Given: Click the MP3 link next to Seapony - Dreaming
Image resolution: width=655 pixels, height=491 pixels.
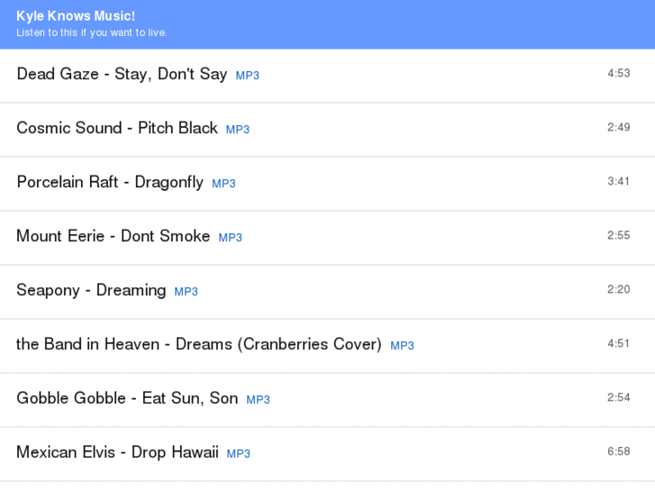Looking at the screenshot, I should tap(186, 292).
